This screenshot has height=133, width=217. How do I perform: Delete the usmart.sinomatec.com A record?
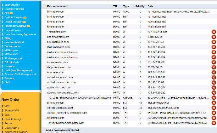point(214,77)
